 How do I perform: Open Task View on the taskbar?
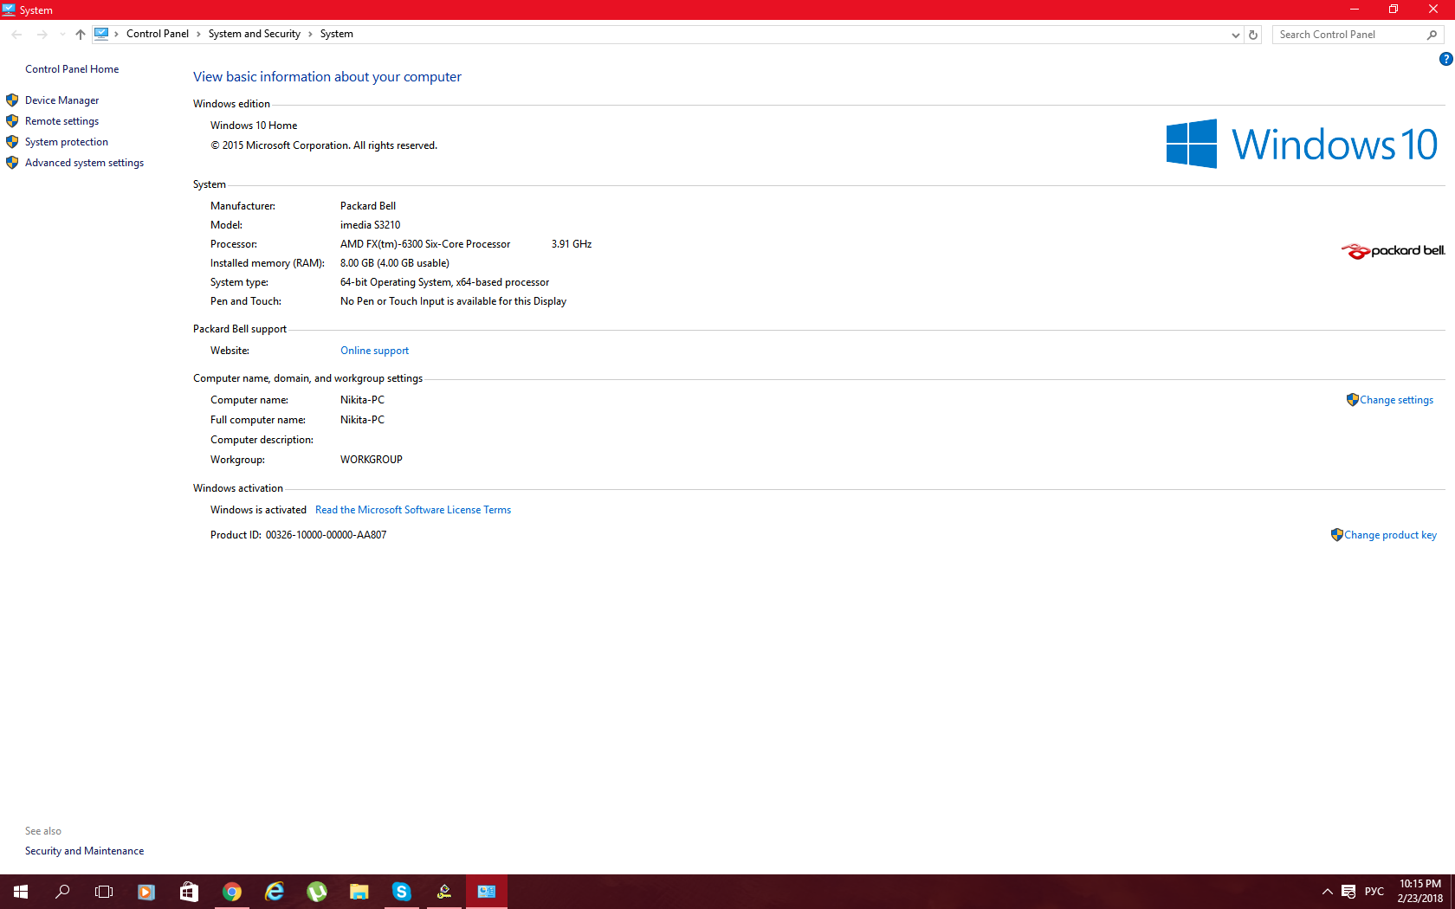pyautogui.click(x=104, y=892)
